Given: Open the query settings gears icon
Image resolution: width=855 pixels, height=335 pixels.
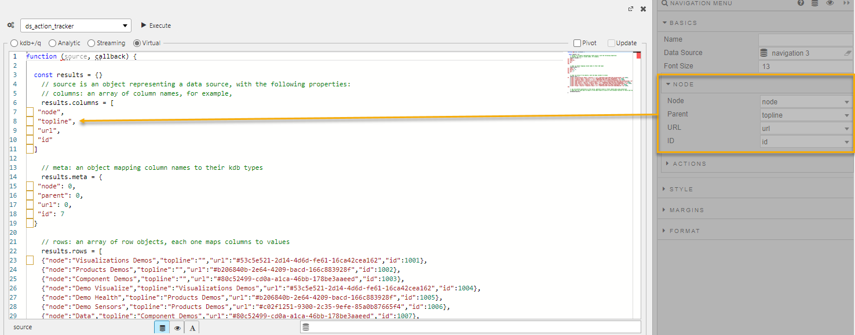Looking at the screenshot, I should point(10,26).
